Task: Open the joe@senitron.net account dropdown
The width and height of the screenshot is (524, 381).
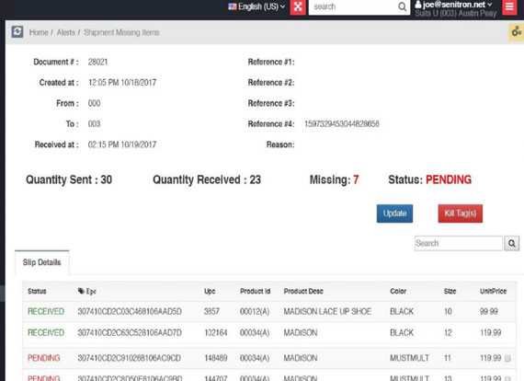Action: point(453,5)
